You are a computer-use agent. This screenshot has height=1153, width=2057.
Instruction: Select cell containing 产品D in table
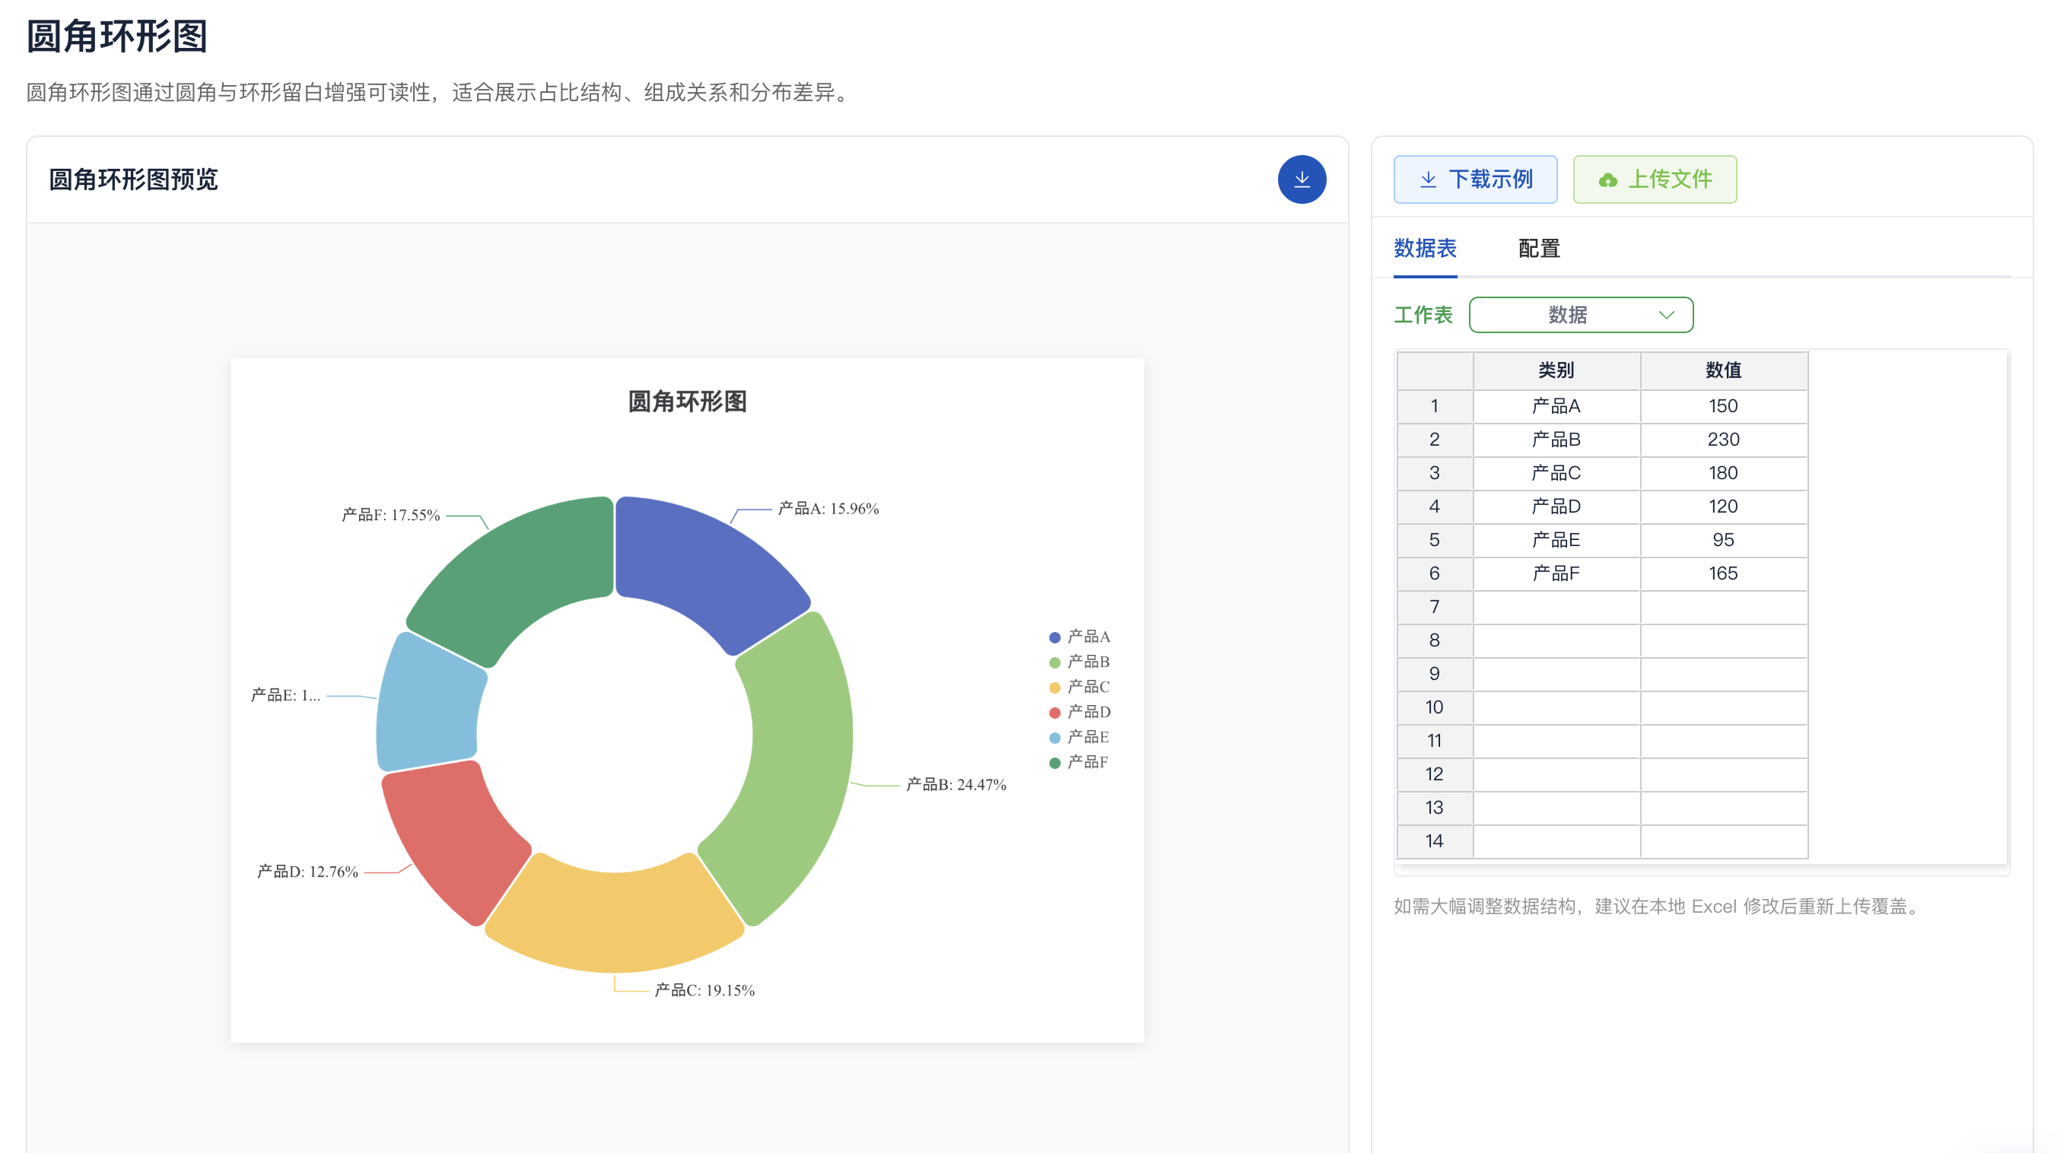click(x=1556, y=507)
